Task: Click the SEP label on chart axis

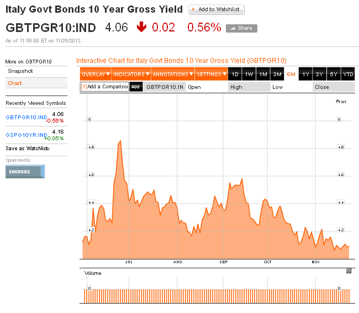Action: (224, 262)
